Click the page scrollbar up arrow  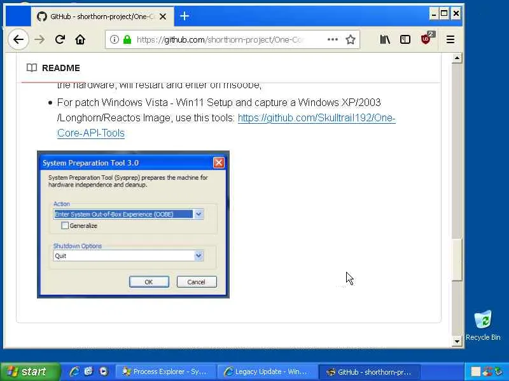(x=457, y=58)
